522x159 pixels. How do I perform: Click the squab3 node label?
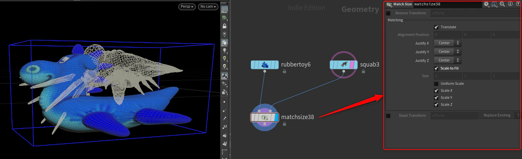[370, 64]
